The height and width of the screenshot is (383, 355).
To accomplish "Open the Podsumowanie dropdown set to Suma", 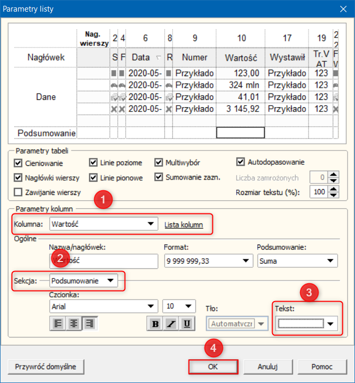I will pyautogui.click(x=297, y=261).
